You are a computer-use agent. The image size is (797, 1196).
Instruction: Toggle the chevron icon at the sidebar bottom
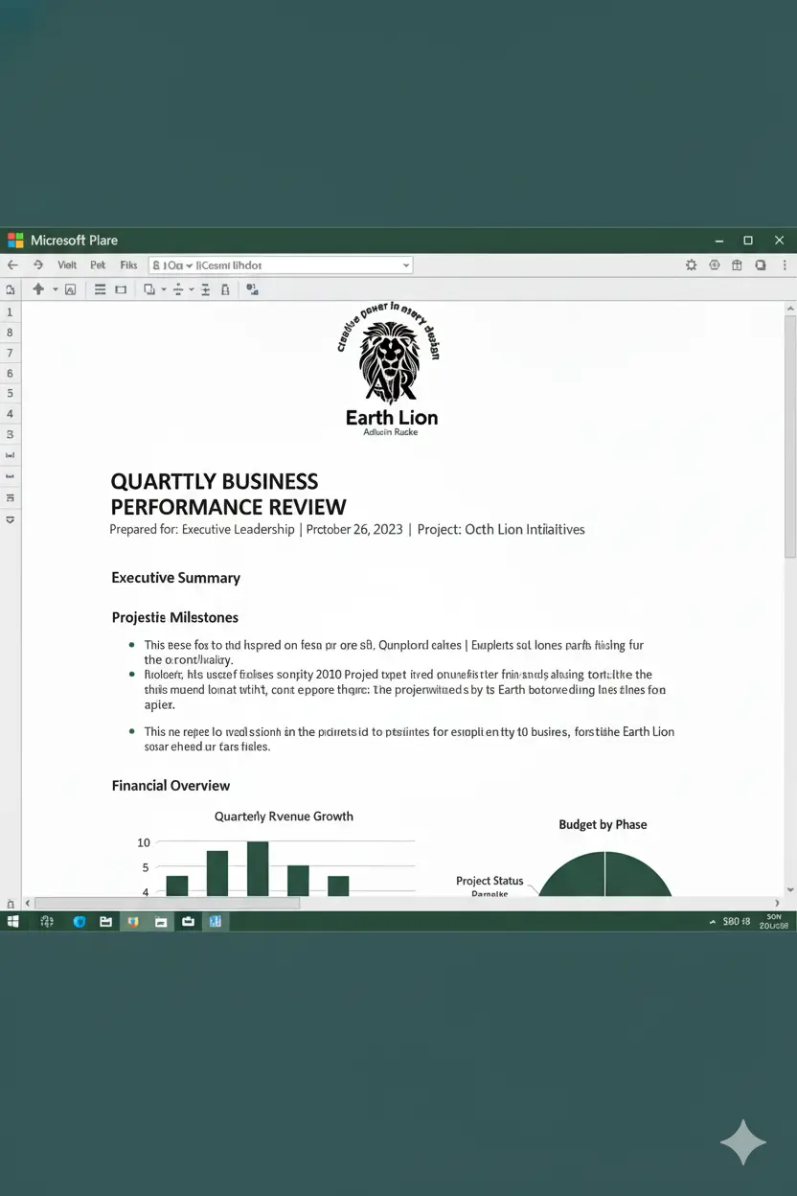11,520
